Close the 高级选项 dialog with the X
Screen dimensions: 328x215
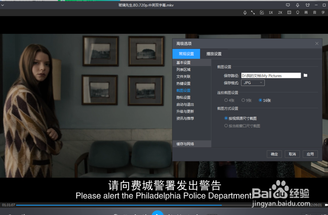317,43
